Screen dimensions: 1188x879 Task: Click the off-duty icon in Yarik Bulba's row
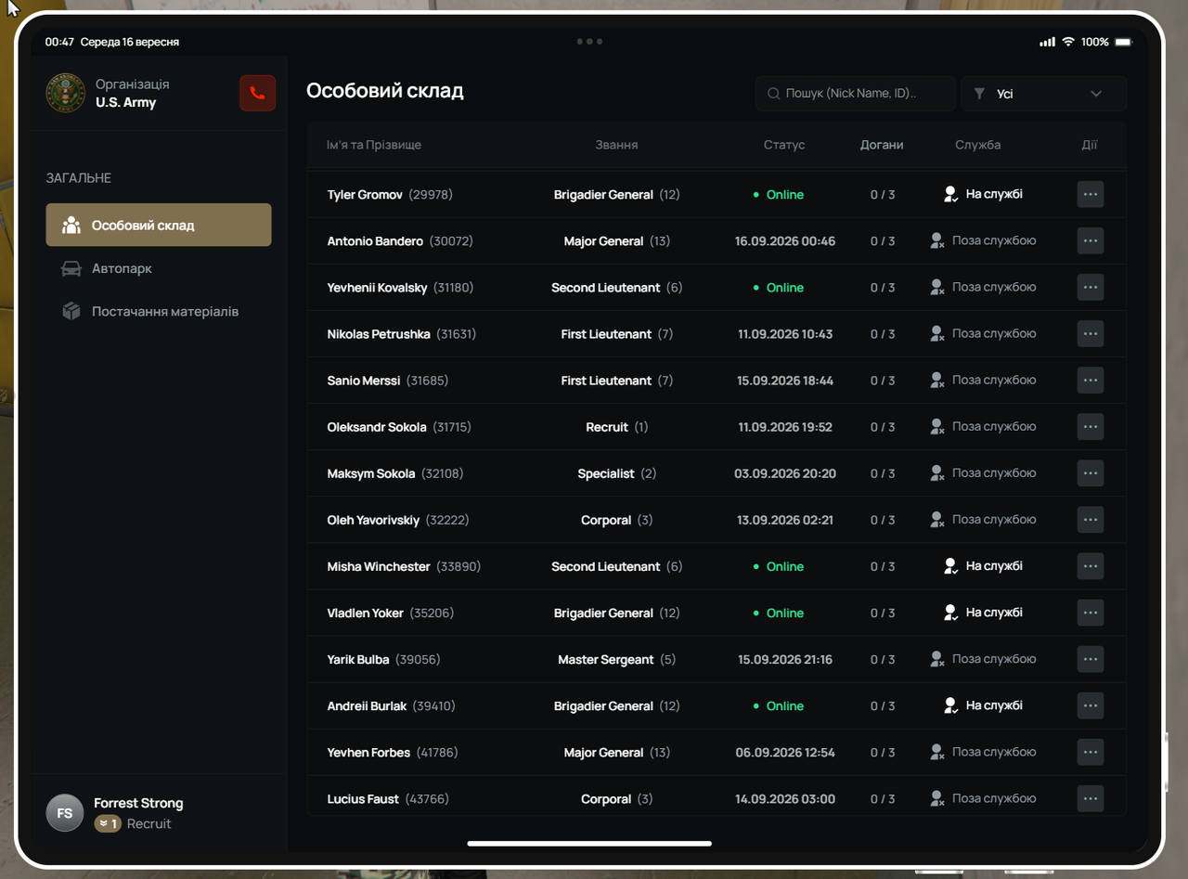coord(937,659)
